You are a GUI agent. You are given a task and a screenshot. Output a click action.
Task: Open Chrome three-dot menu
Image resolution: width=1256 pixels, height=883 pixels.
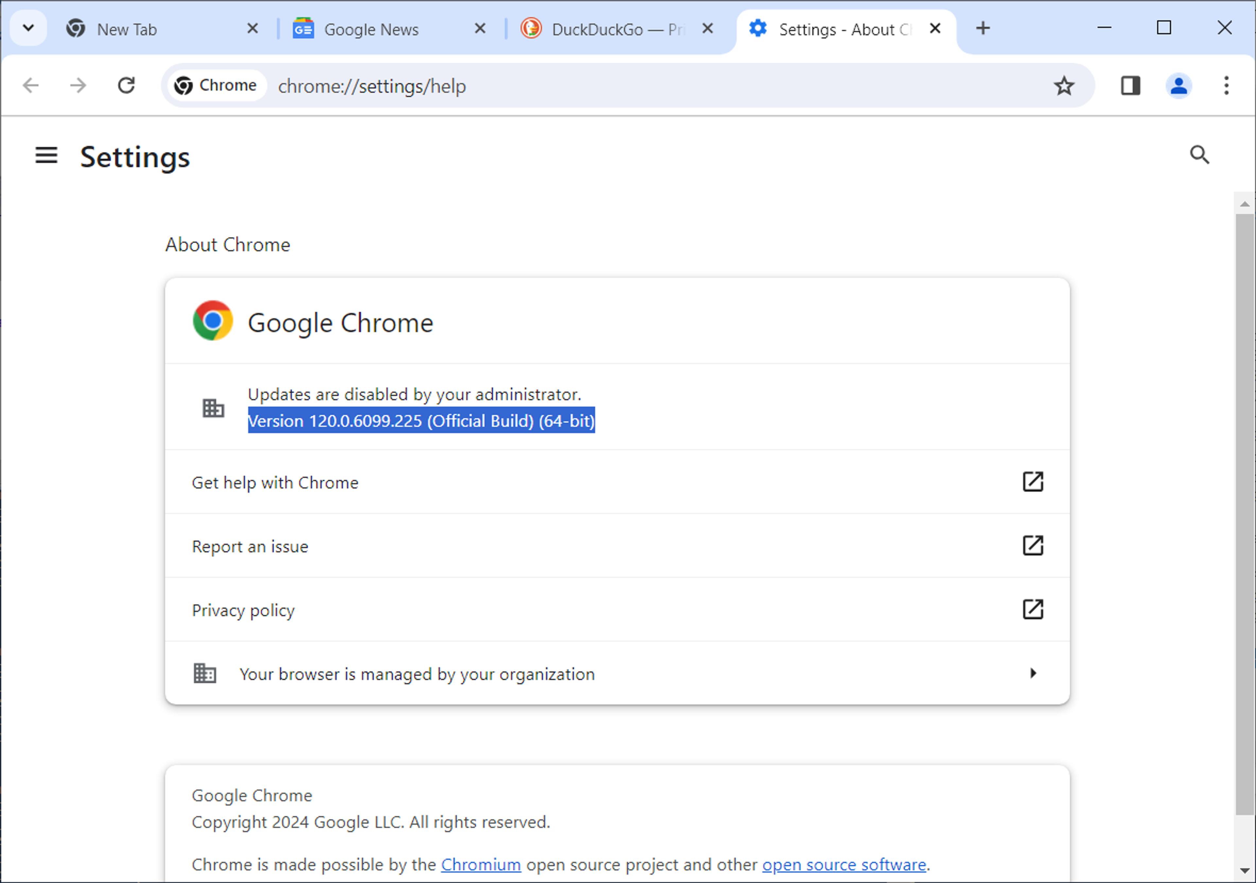pyautogui.click(x=1227, y=86)
